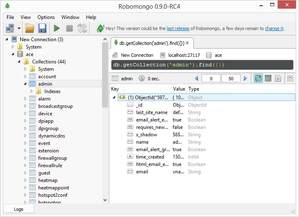The height and width of the screenshot is (217, 299).
Task: Close the db.getCollection('admin') tab
Action: coord(188,43)
